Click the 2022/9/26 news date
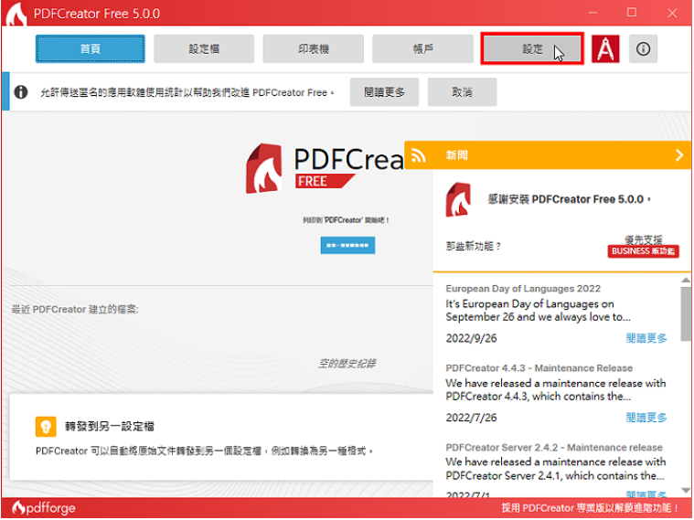The height and width of the screenshot is (520, 694). (471, 338)
